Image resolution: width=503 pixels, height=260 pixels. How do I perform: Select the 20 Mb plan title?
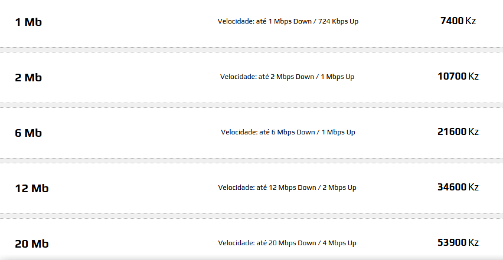pyautogui.click(x=32, y=243)
